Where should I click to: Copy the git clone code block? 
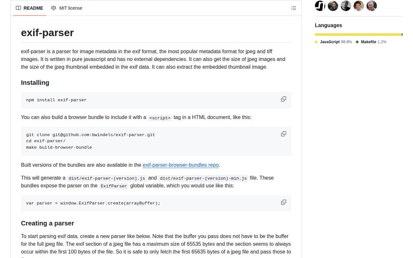284,134
